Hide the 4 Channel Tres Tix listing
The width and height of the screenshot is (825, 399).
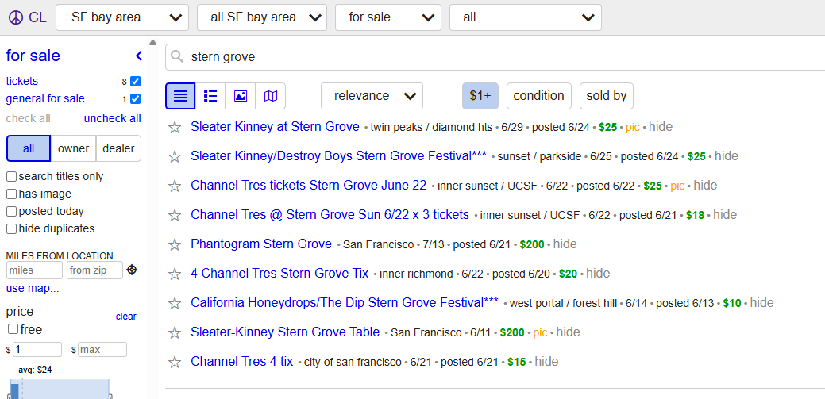coord(598,274)
